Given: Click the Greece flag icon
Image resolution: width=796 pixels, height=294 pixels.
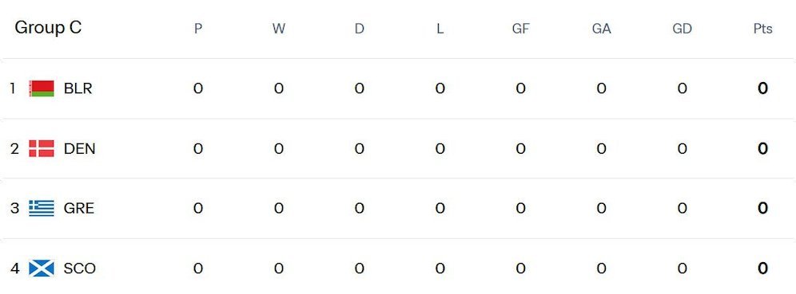Looking at the screenshot, I should tap(42, 208).
